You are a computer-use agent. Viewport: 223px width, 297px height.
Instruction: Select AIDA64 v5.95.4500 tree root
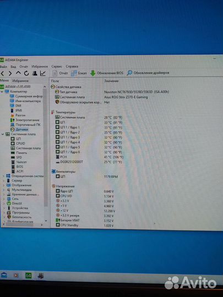point(15,86)
